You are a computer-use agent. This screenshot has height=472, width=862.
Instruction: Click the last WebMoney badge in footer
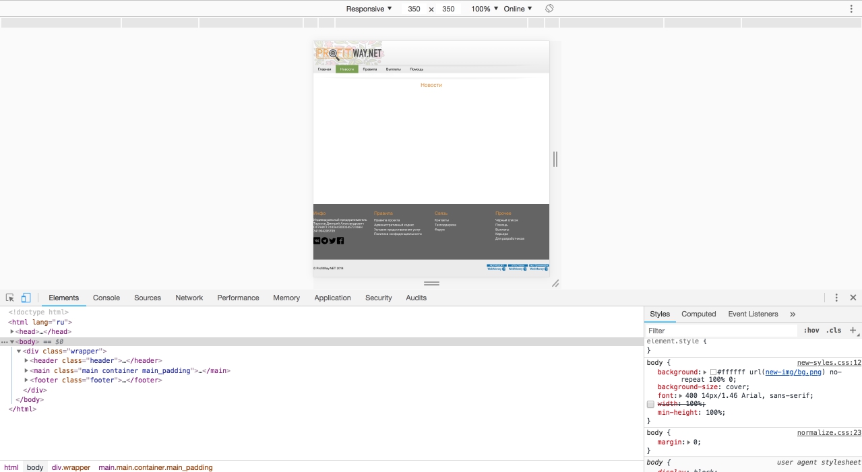(539, 267)
